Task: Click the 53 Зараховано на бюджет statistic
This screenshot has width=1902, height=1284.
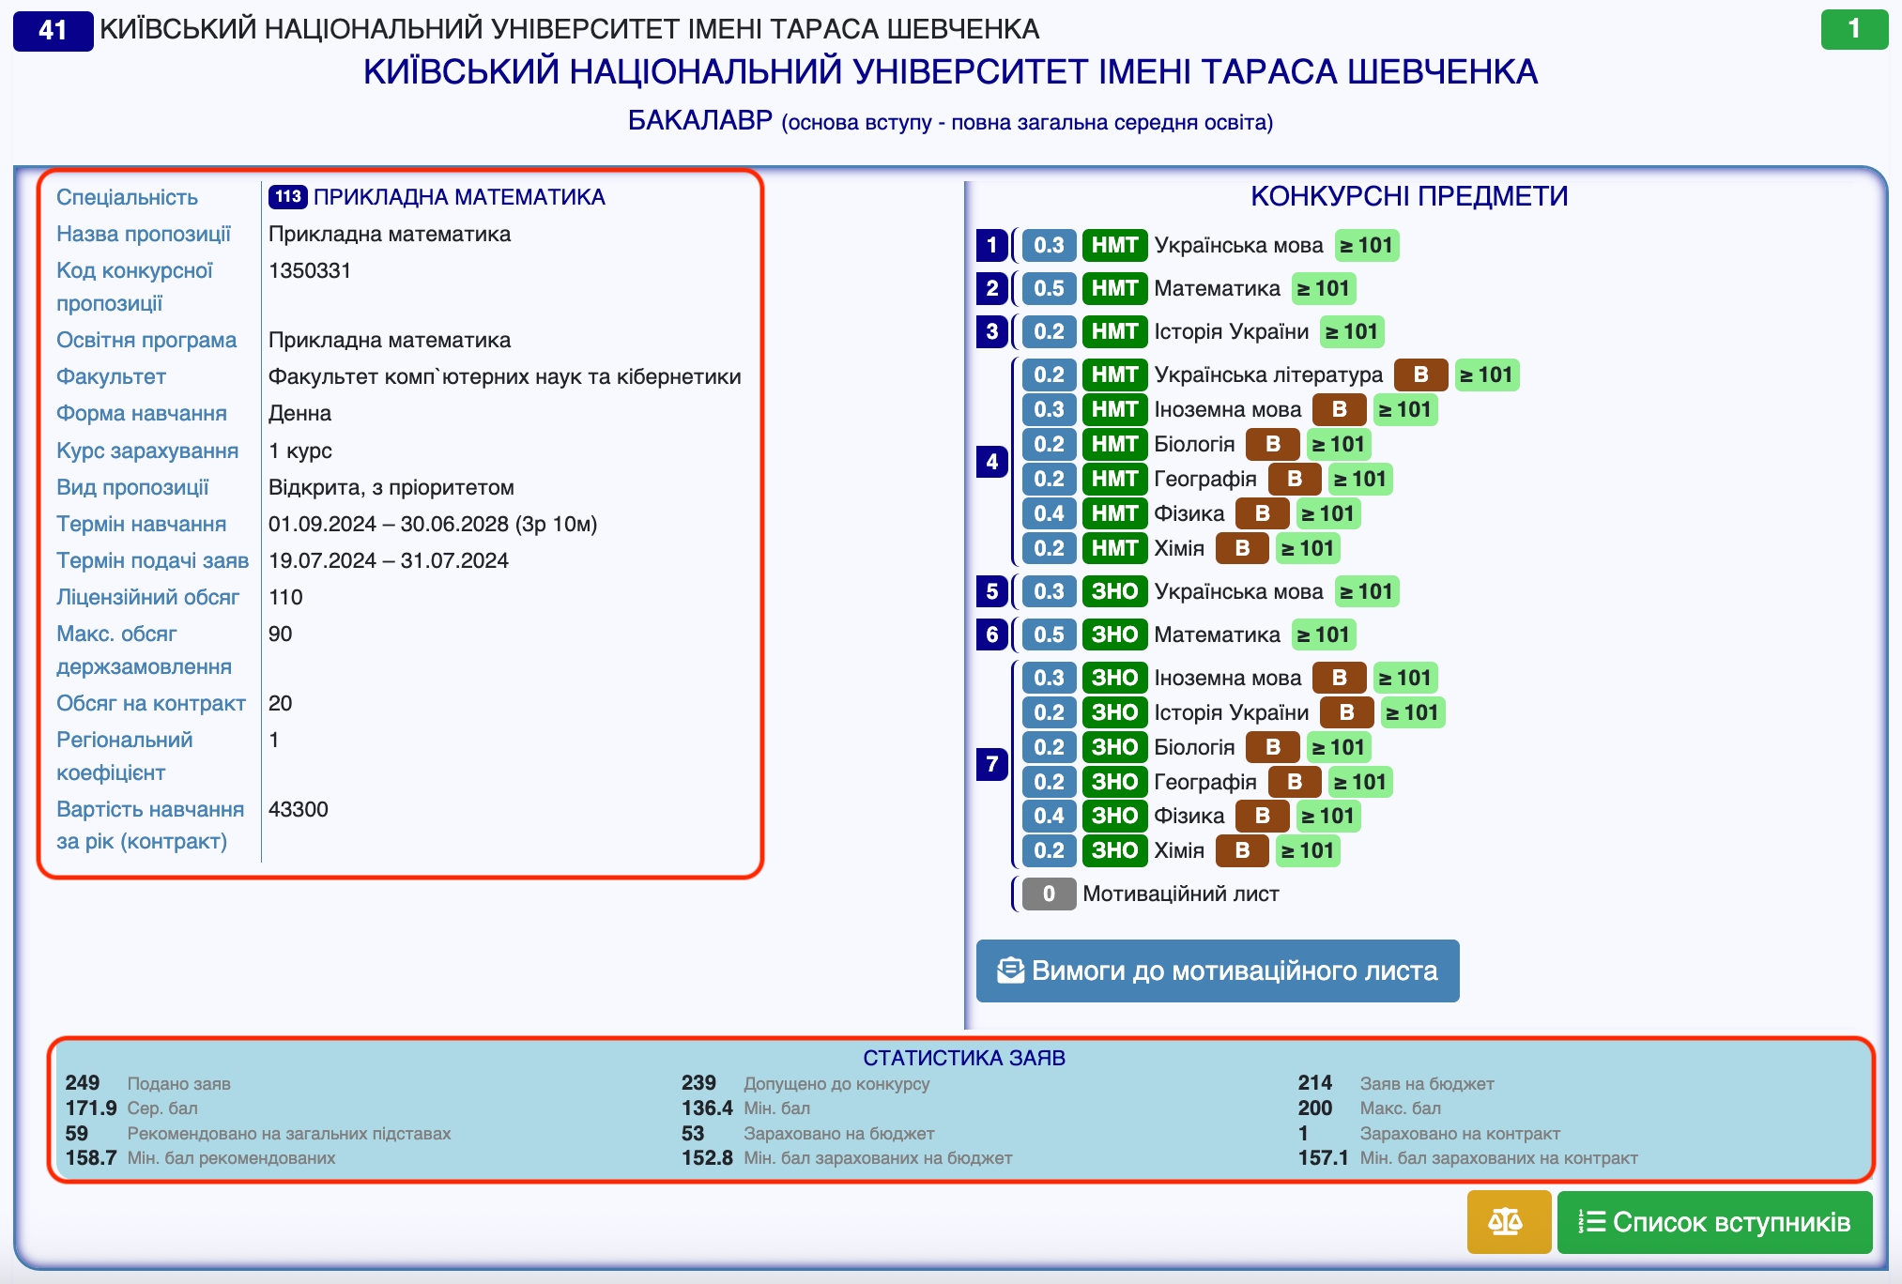Action: [x=807, y=1134]
